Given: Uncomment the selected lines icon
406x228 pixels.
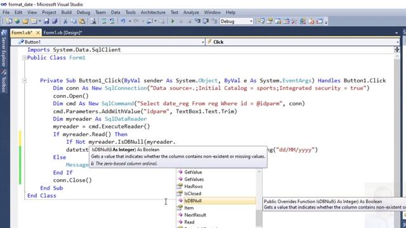Looking at the screenshot, I should 112,21.
